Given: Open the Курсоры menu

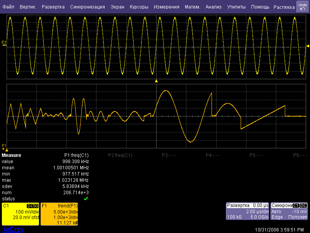Looking at the screenshot, I should pyautogui.click(x=139, y=7).
